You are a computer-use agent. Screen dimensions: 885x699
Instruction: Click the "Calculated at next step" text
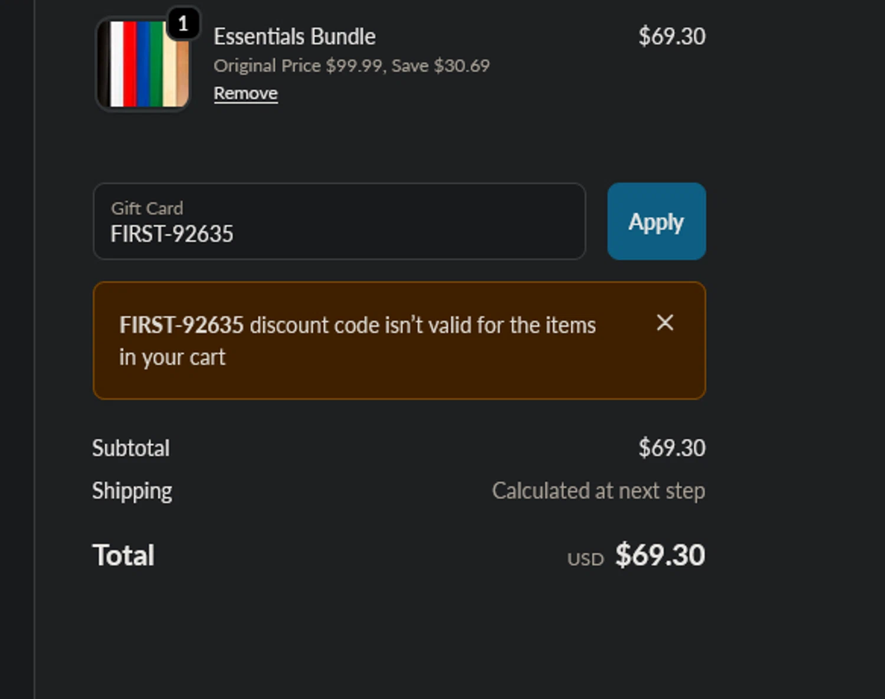[x=598, y=491]
